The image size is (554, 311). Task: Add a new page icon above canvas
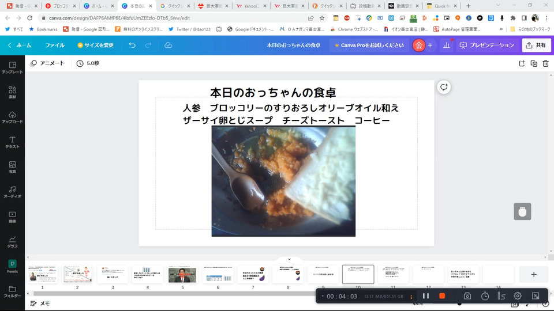[522, 63]
